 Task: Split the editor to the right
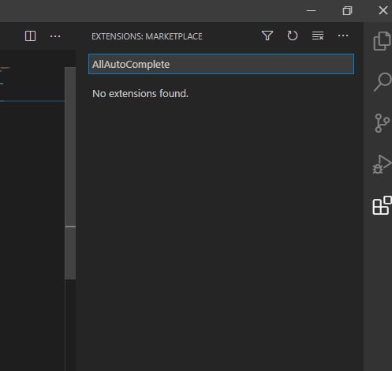click(x=30, y=36)
